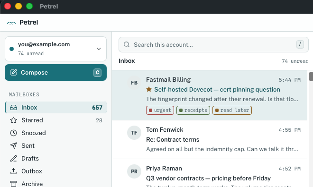The image size is (313, 187).
Task: Click the Compose pencil-square icon
Action: [x=14, y=72]
